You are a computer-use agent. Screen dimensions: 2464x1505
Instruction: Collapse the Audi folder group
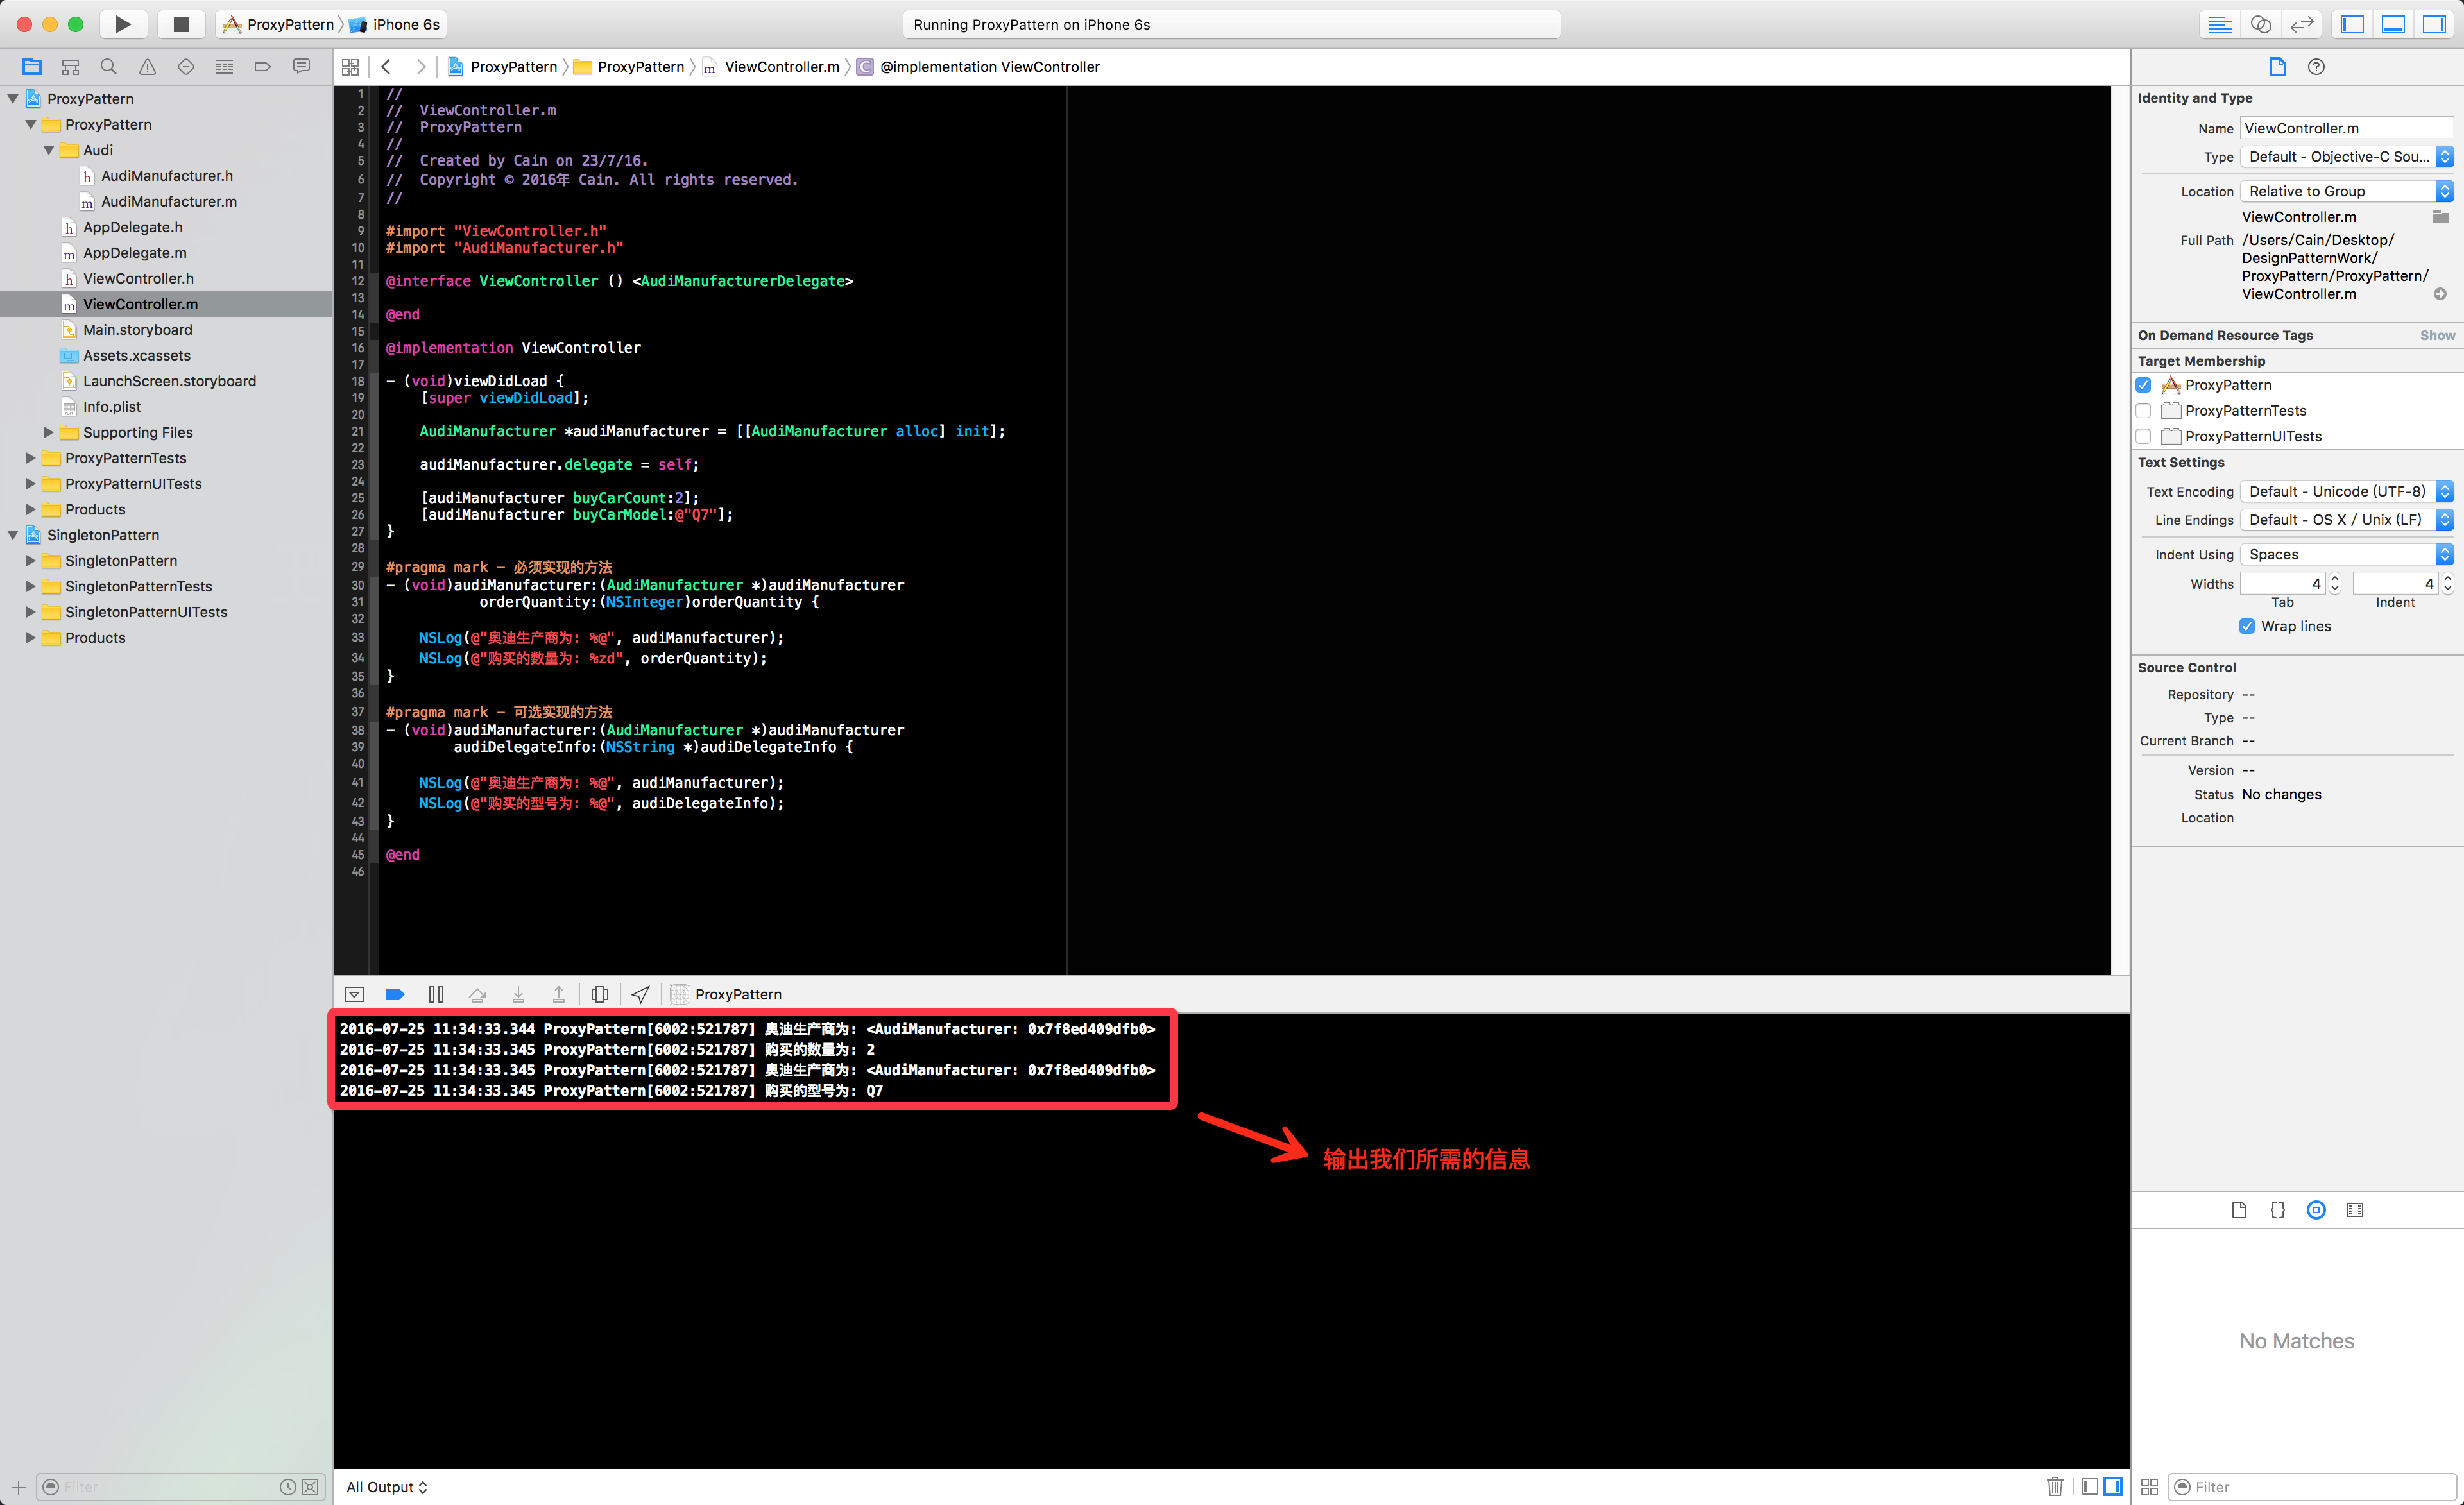pos(49,150)
